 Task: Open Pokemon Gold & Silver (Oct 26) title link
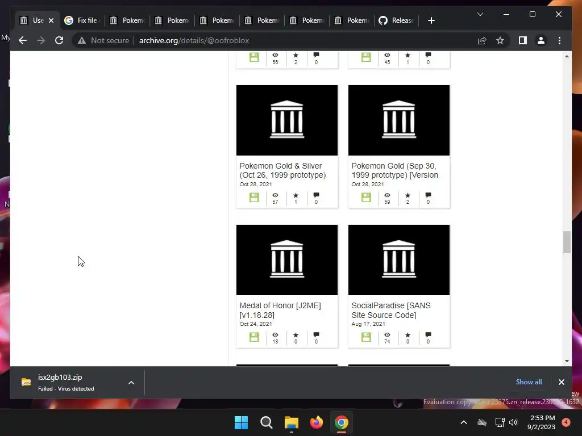tap(282, 170)
